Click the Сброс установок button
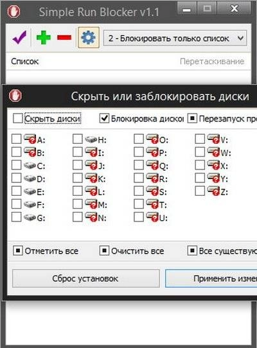This screenshot has height=348, width=257. pos(86,278)
